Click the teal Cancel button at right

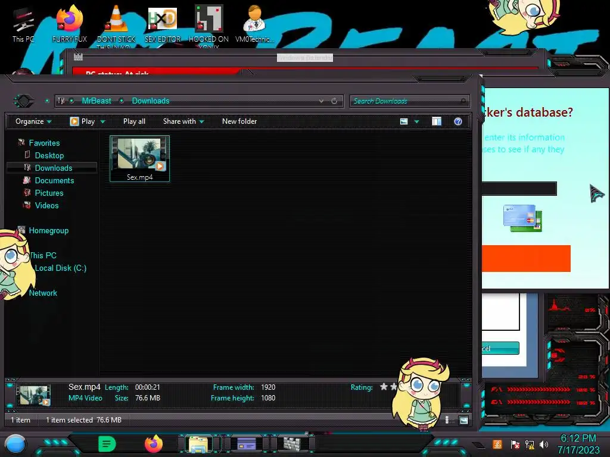click(500, 348)
